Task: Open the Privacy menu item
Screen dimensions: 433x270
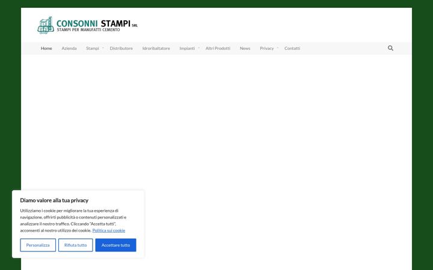Action: point(267,48)
